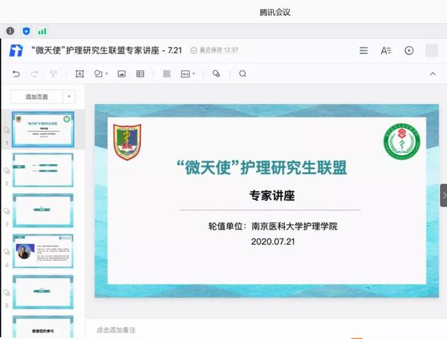Open the shape insert dropdown
447x339 pixels.
101,74
